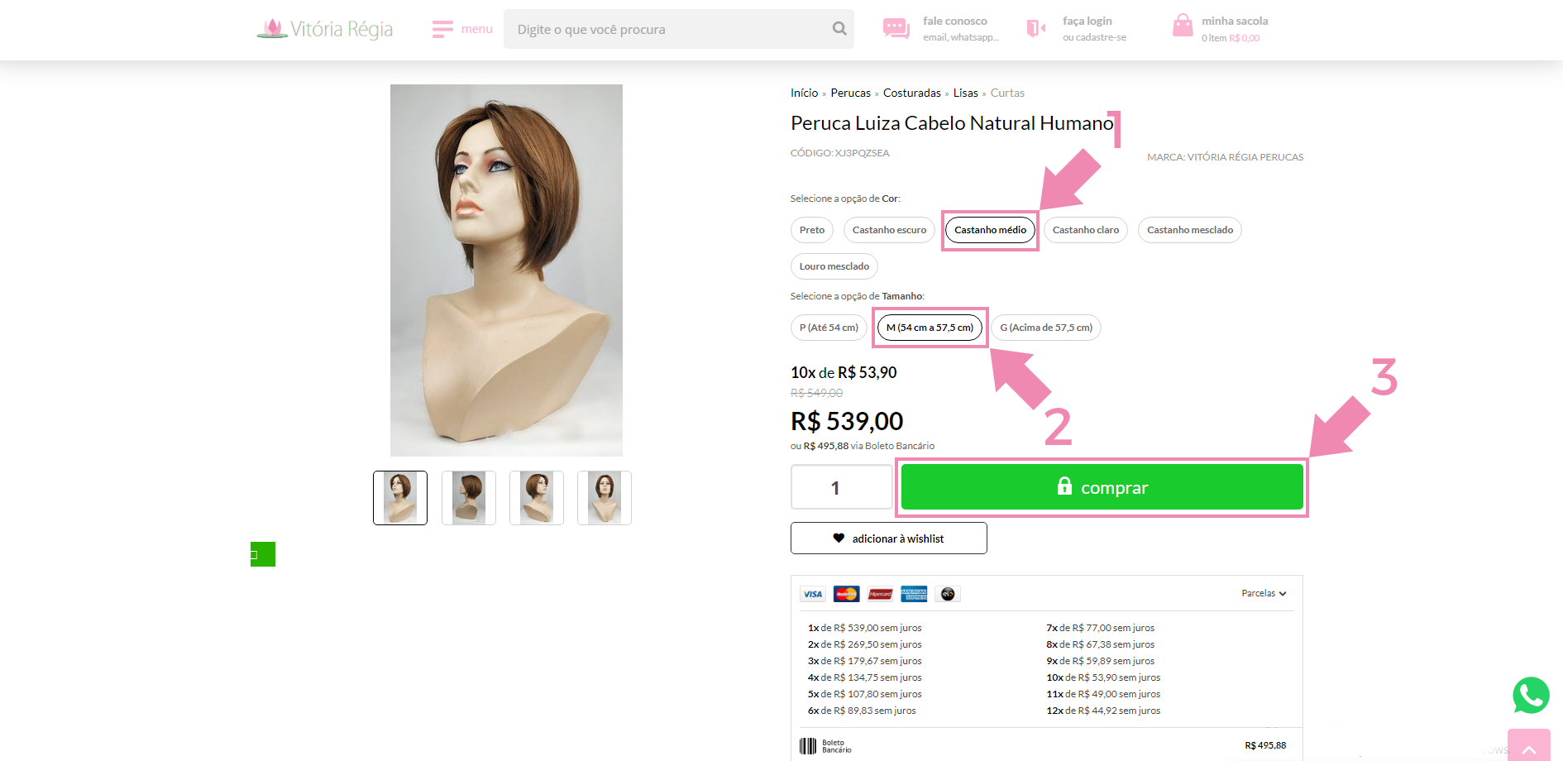Click the search magnifier icon

(839, 29)
